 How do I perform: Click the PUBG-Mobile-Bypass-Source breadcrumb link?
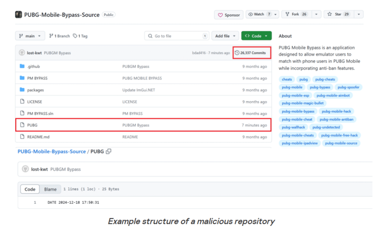[x=51, y=152]
